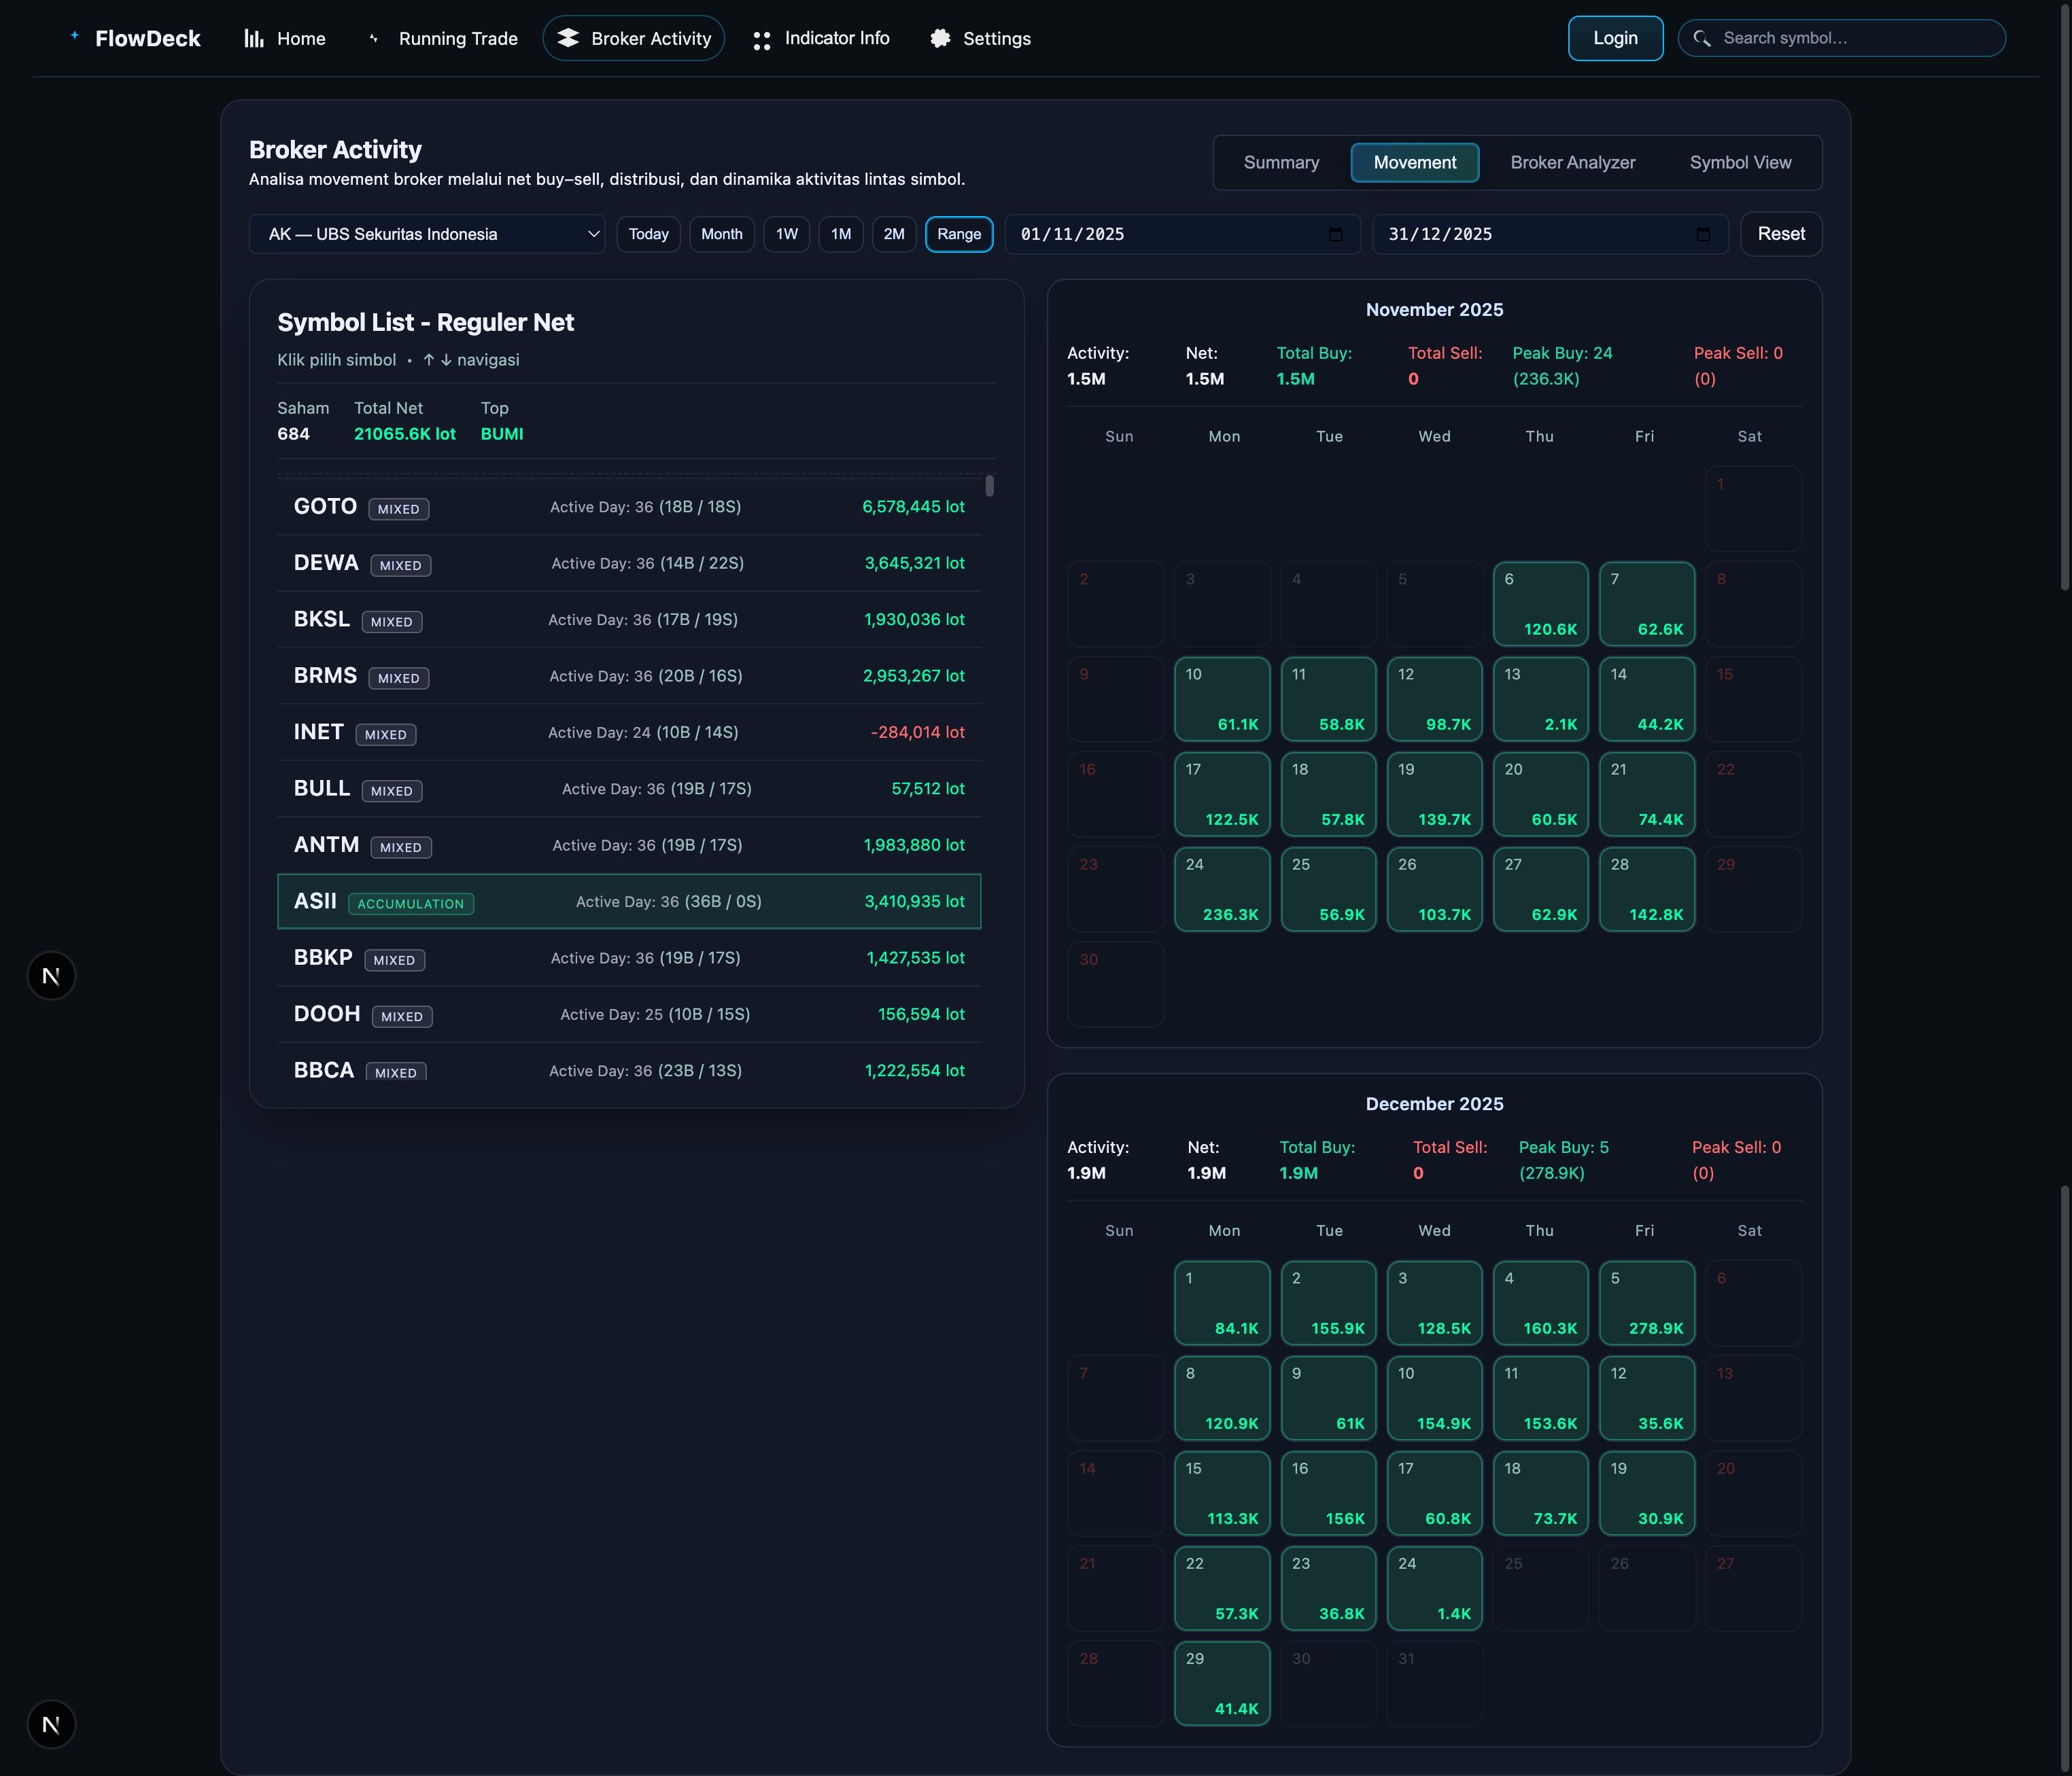Click the FlowDeck logo sparkle icon
Viewport: 2072px width, 1776px height.
[x=74, y=36]
